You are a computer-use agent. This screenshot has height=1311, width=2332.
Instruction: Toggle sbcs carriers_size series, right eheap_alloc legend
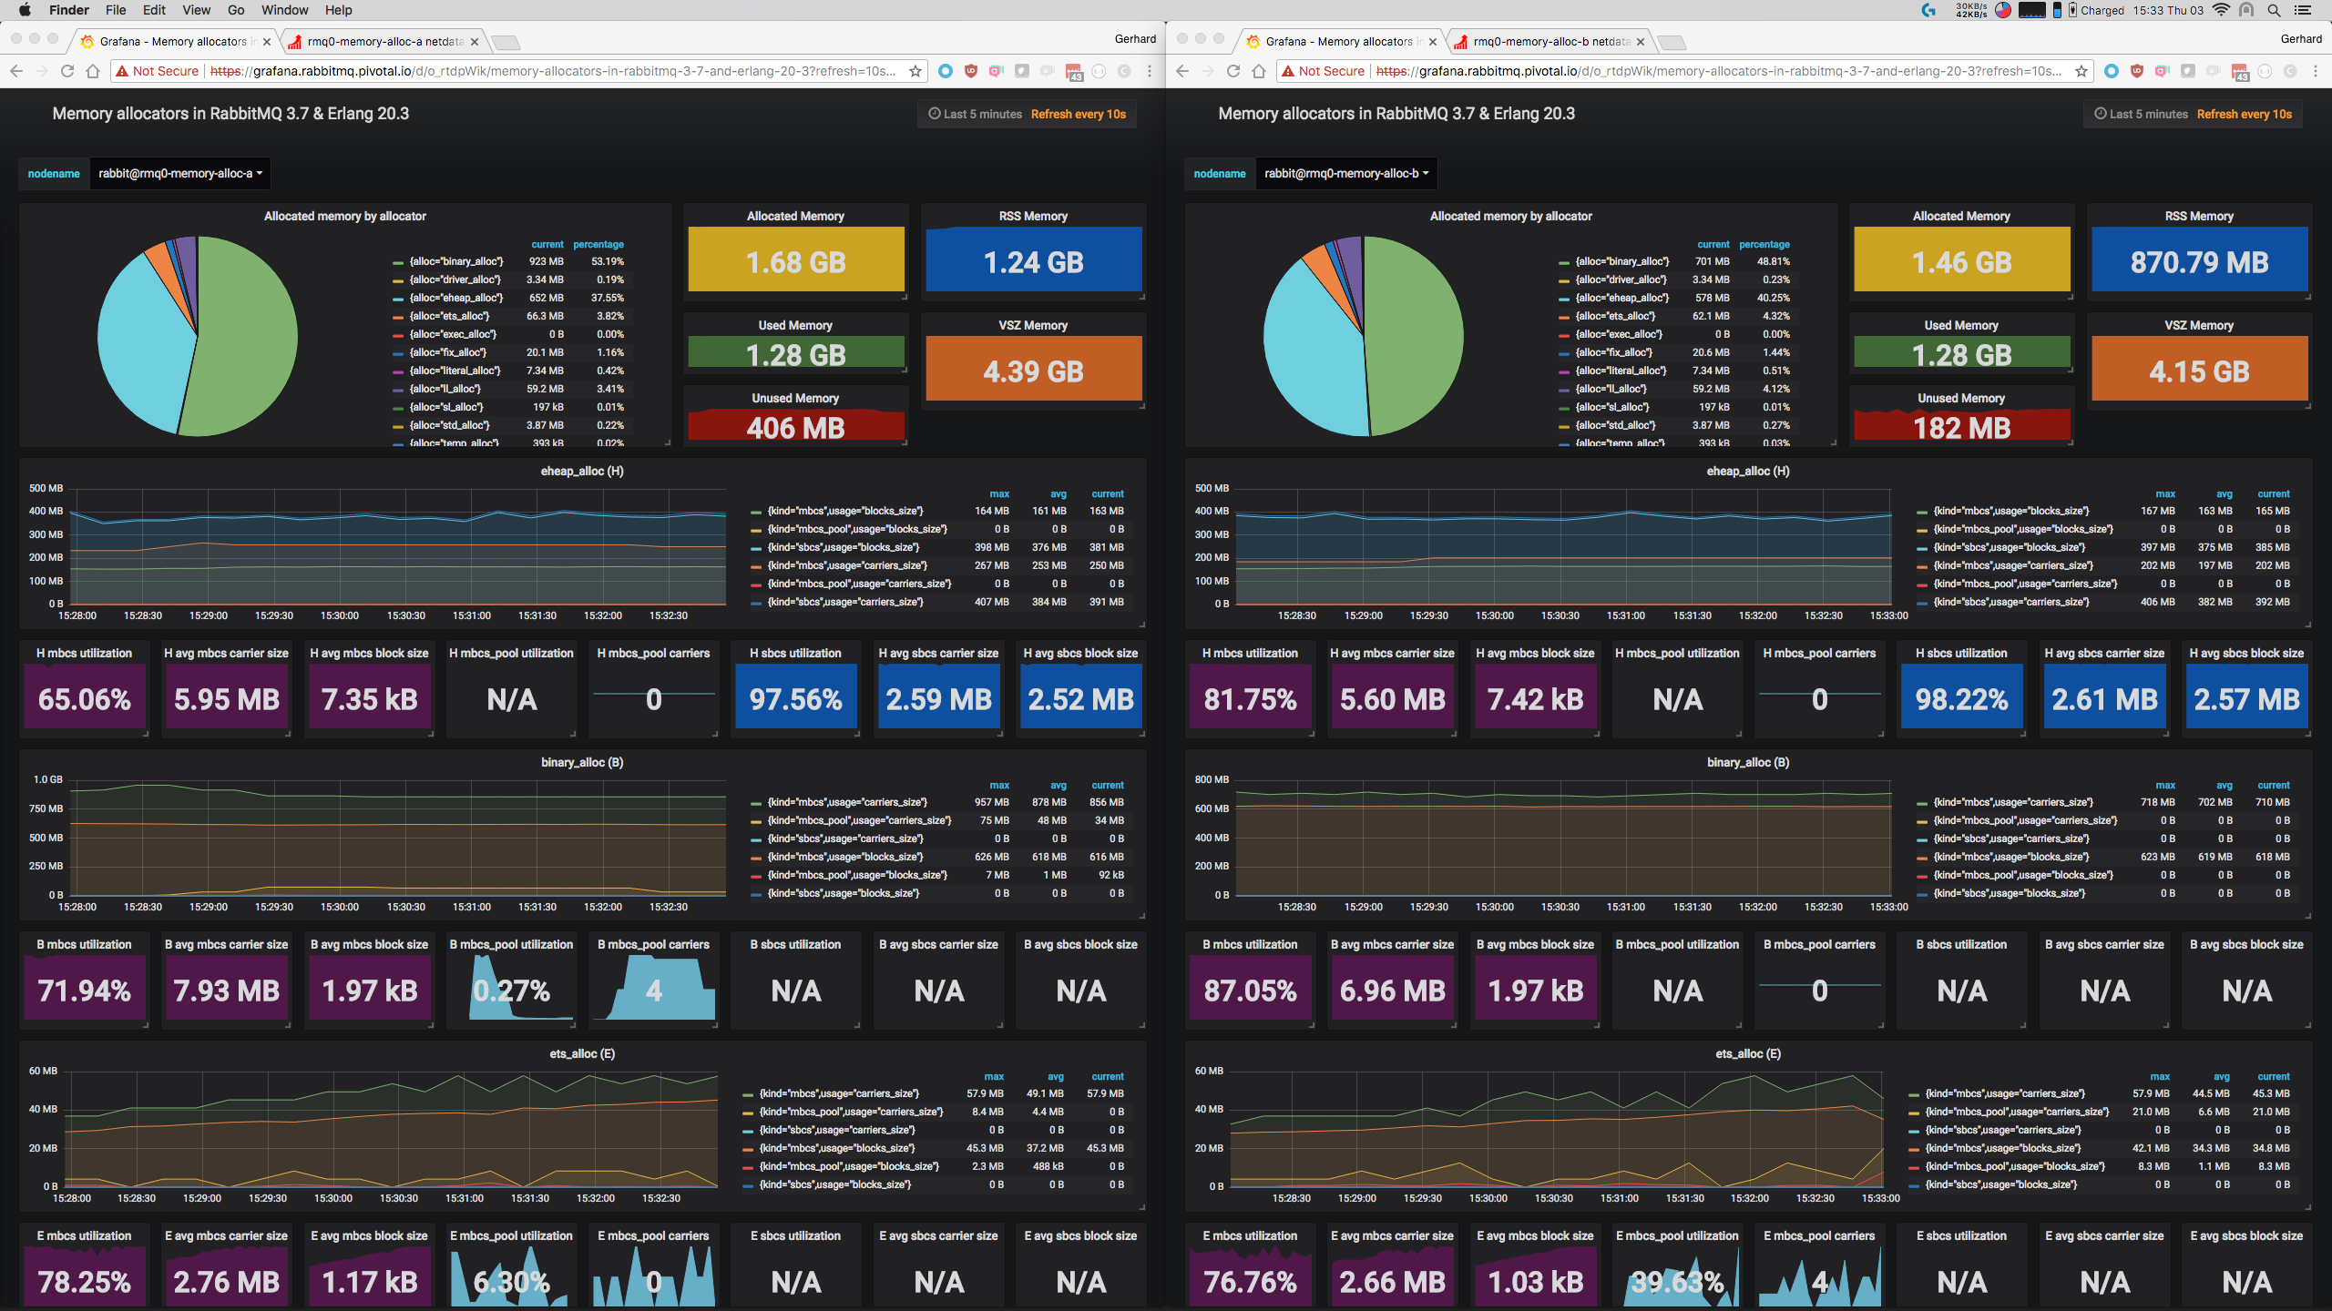click(x=2011, y=602)
